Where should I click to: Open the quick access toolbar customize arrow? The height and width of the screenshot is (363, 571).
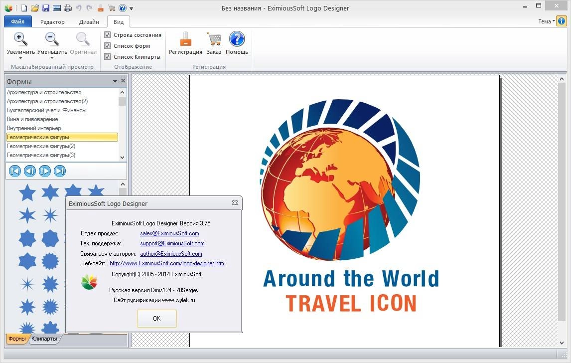pos(132,8)
